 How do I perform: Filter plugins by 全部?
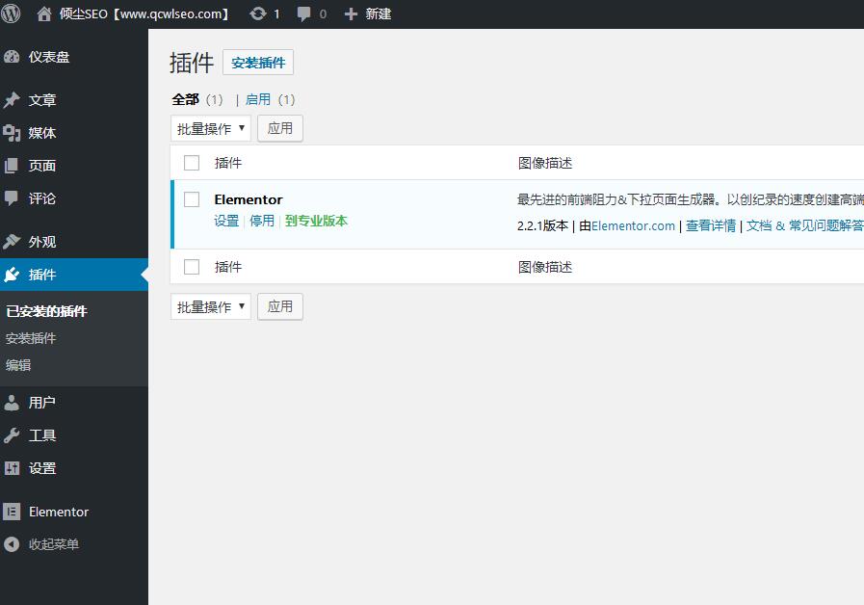(x=185, y=100)
